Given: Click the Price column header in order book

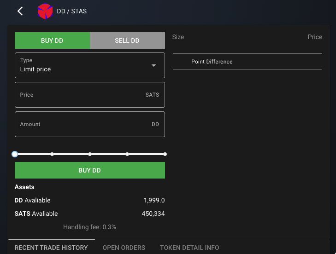Looking at the screenshot, I should 315,37.
